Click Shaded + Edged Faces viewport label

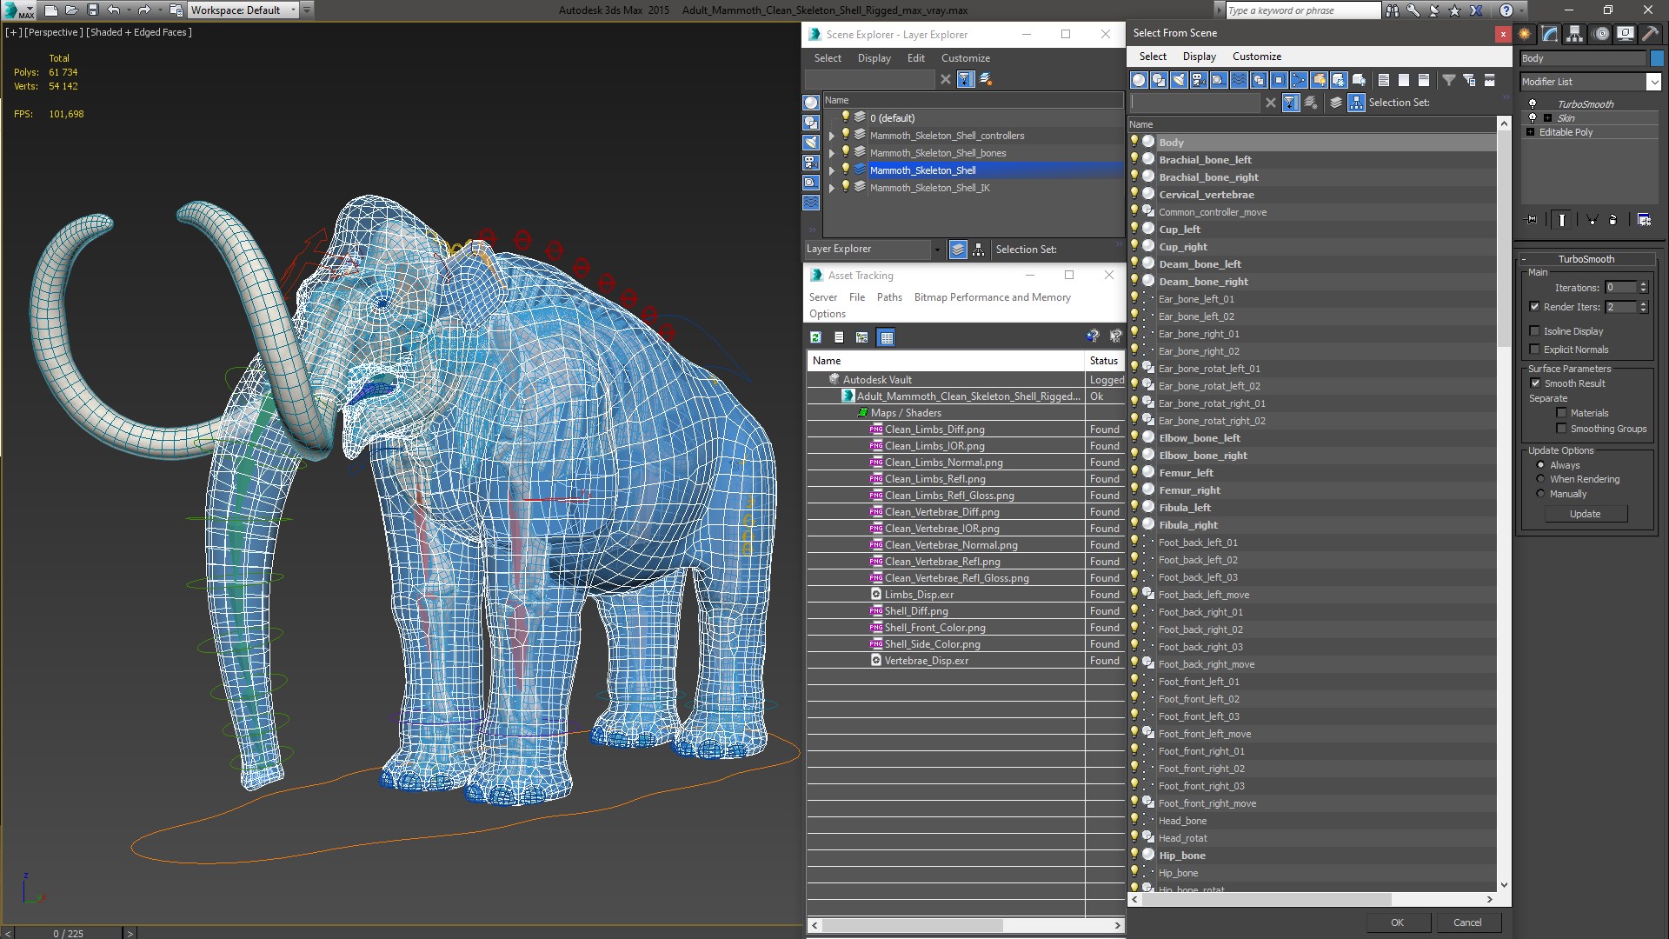click(139, 32)
